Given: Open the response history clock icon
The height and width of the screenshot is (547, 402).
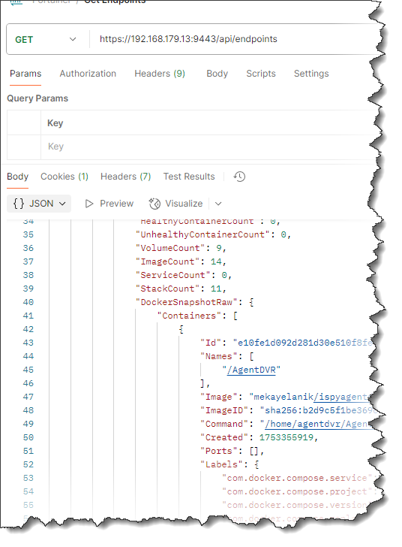Looking at the screenshot, I should (239, 177).
